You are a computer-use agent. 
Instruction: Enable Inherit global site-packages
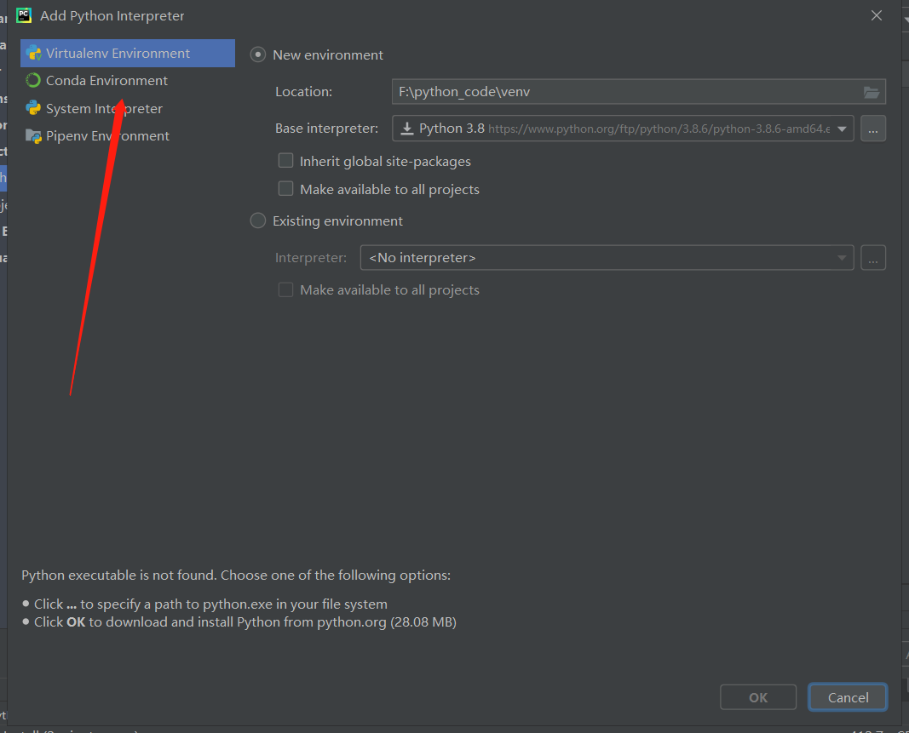point(285,161)
